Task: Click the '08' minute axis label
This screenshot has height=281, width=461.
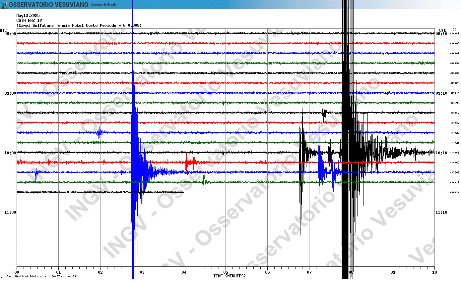Action: point(351,272)
